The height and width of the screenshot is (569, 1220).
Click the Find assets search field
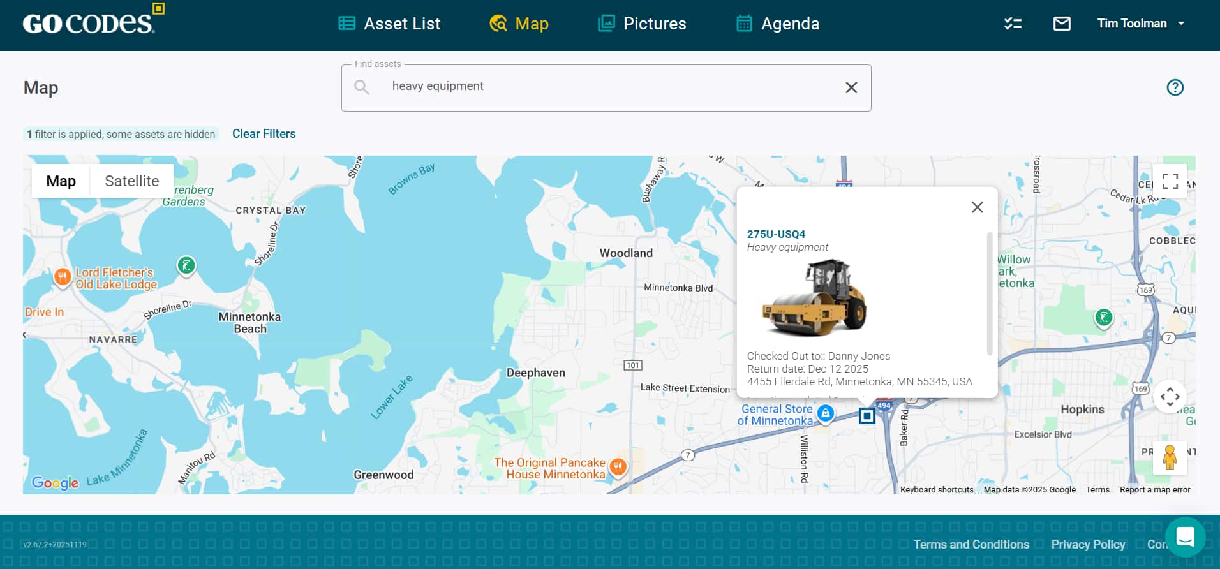pos(606,87)
